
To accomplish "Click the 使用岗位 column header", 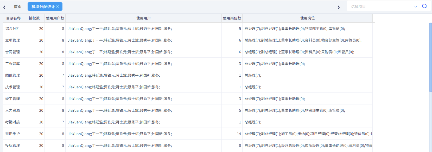I will pos(307,18).
